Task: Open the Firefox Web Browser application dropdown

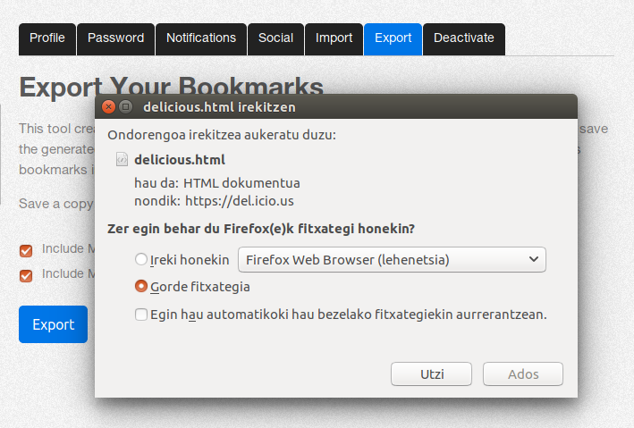Action: pos(391,260)
